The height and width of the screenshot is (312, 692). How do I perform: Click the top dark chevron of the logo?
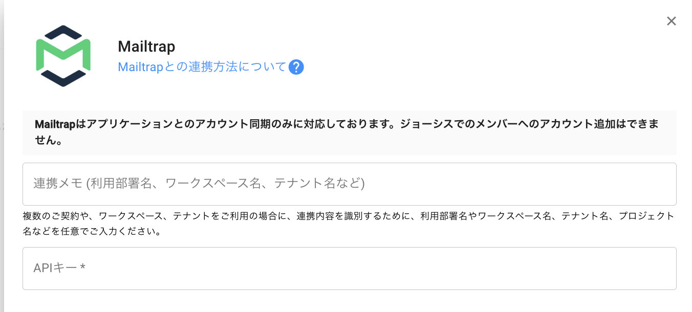pyautogui.click(x=63, y=31)
